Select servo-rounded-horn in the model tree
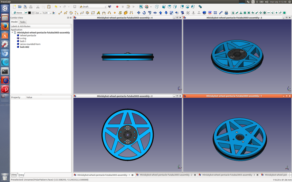 [30, 44]
